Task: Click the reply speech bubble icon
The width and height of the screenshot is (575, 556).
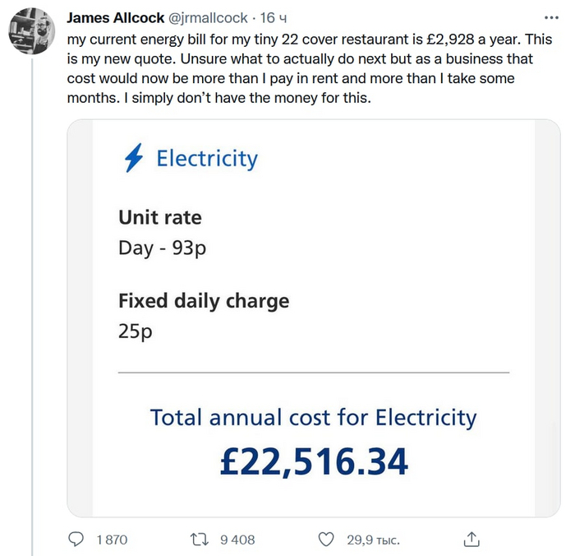Action: [x=76, y=540]
